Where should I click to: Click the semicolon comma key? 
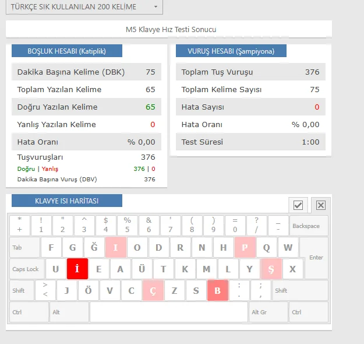point(261,290)
